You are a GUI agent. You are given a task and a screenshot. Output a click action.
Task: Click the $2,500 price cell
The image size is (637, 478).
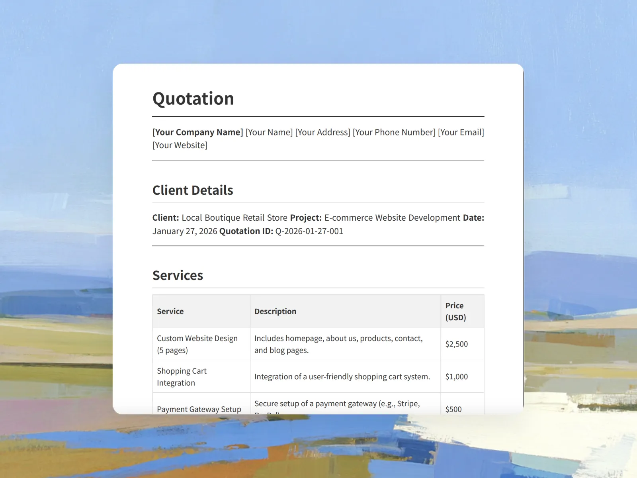[x=456, y=344]
